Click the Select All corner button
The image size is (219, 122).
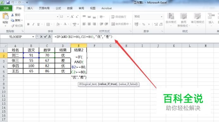(3, 46)
